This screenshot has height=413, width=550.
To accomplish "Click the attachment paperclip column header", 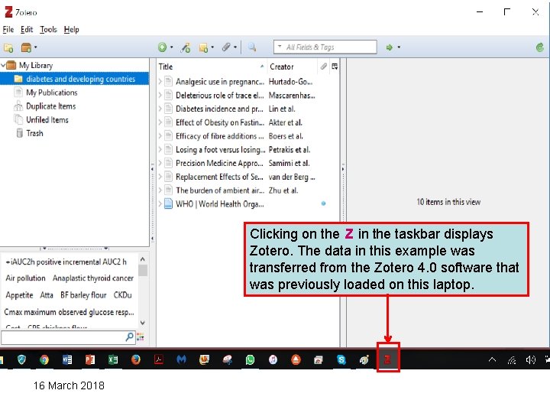I will 323,67.
